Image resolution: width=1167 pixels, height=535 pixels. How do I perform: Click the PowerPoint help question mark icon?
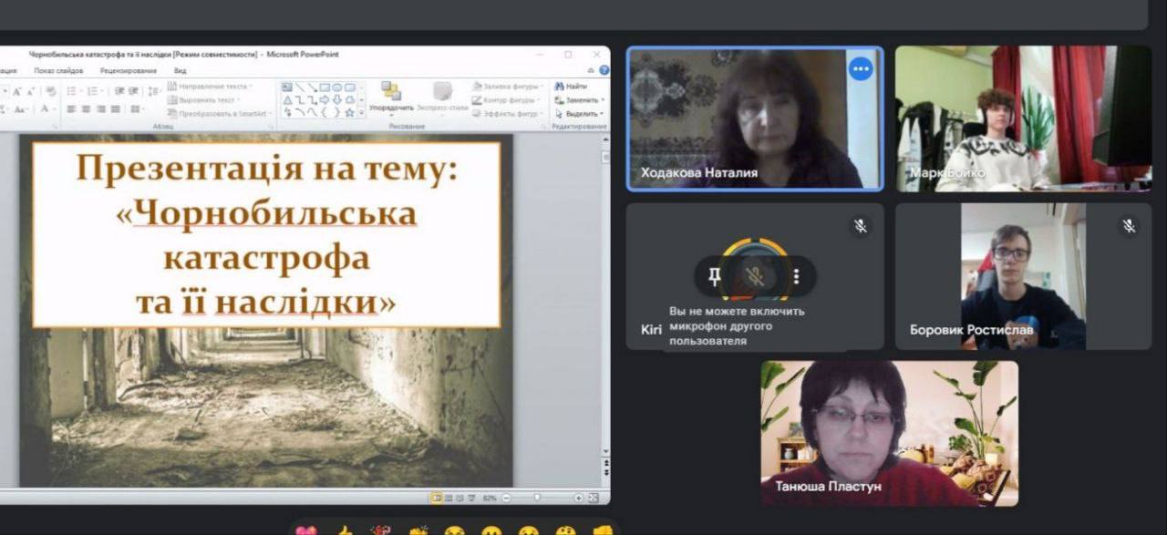pyautogui.click(x=604, y=70)
